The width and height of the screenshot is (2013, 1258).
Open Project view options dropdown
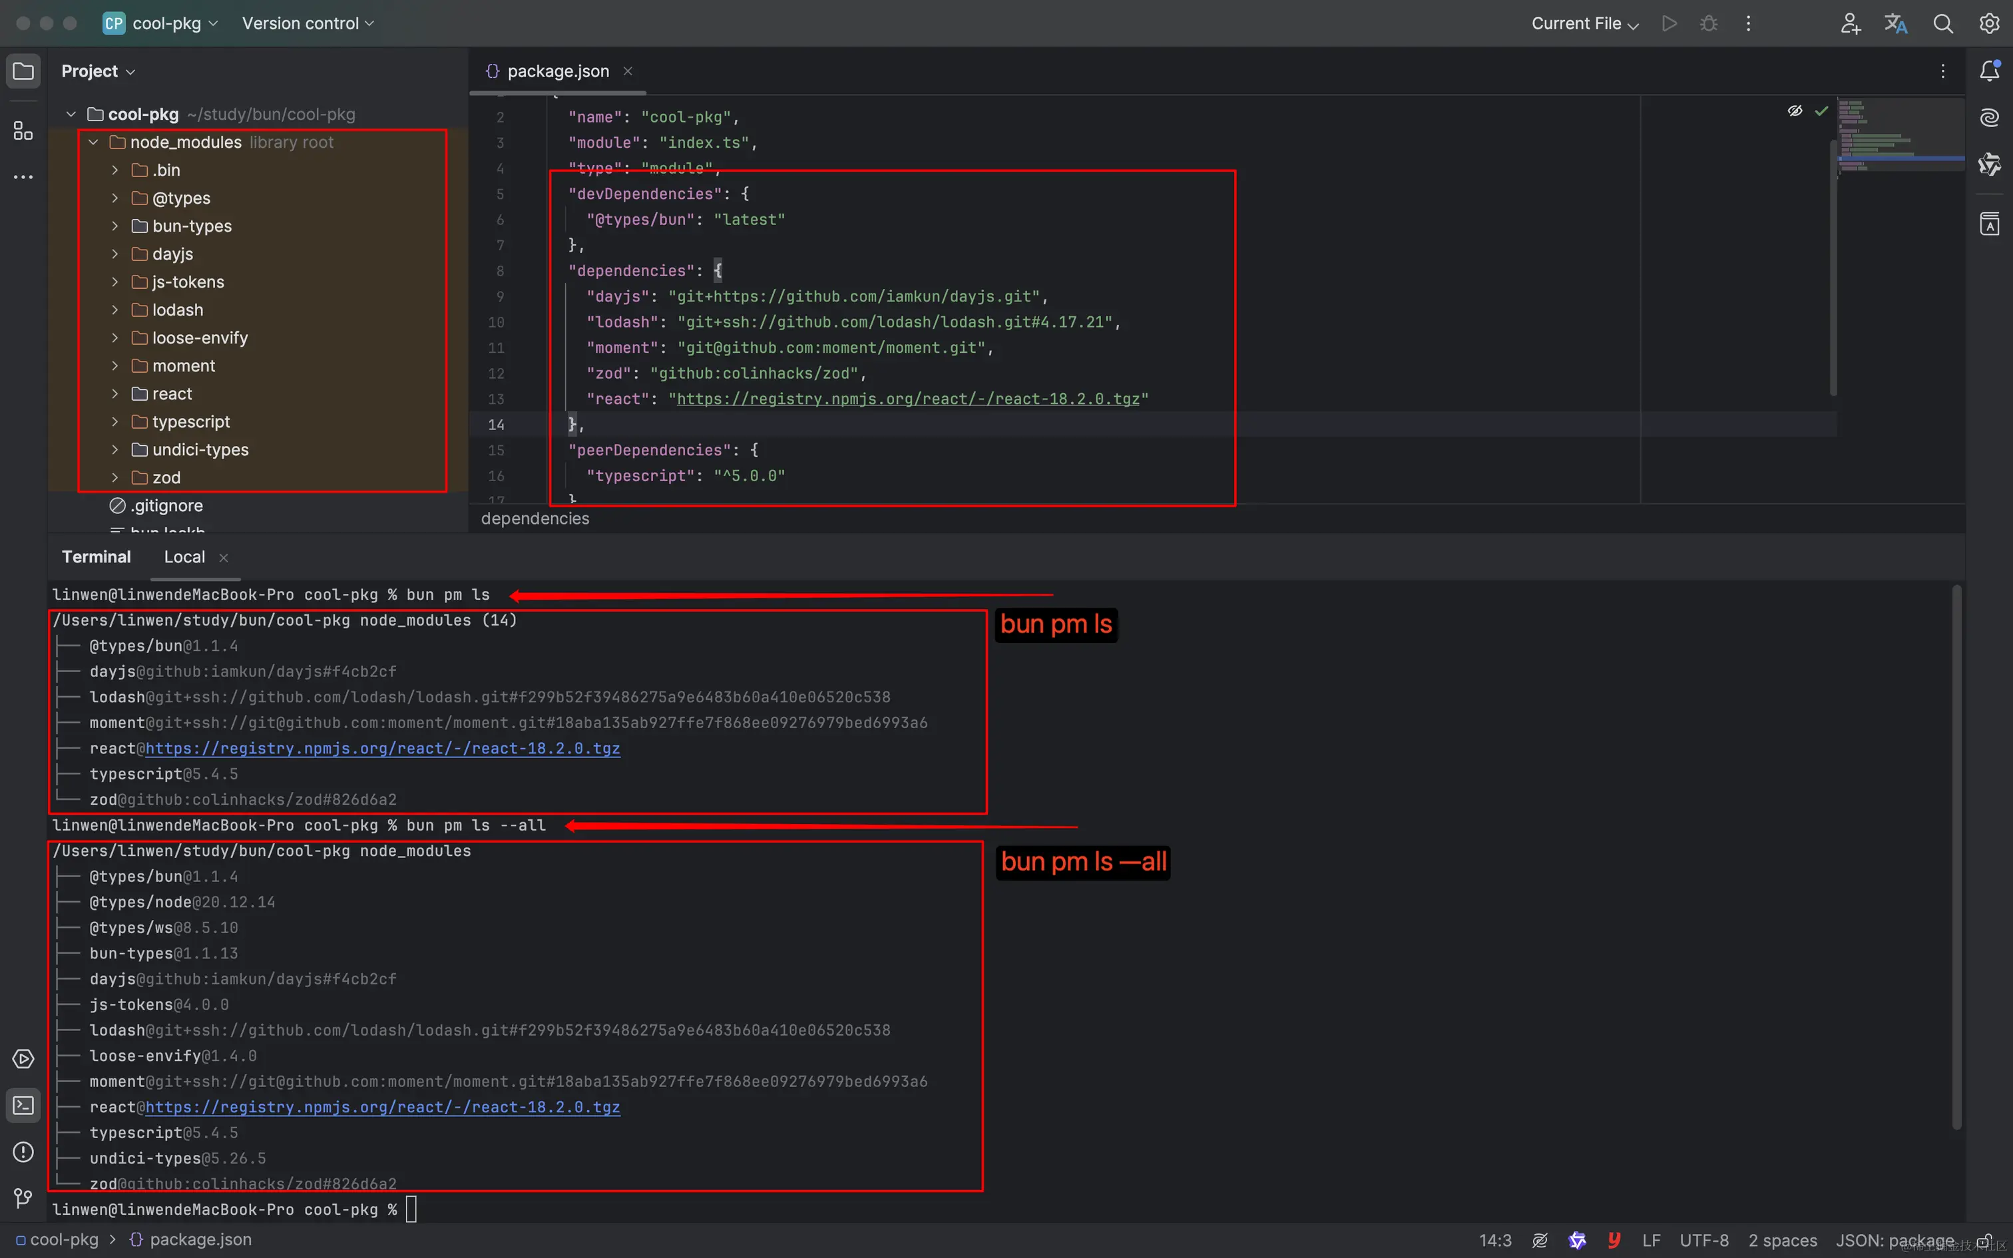[x=98, y=71]
